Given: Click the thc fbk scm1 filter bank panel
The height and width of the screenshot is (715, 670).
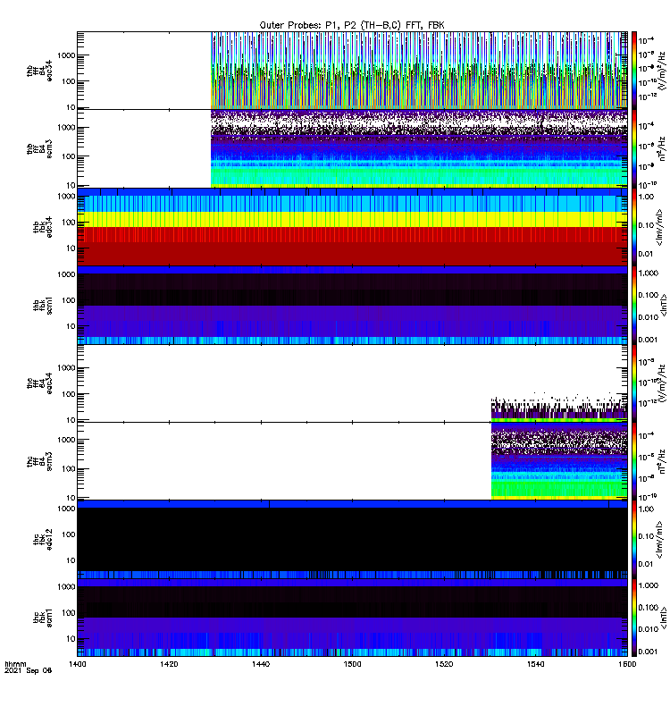Looking at the screenshot, I should 352,618.
